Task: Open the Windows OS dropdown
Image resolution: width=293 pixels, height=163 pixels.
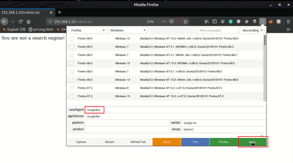Action: click(127, 30)
